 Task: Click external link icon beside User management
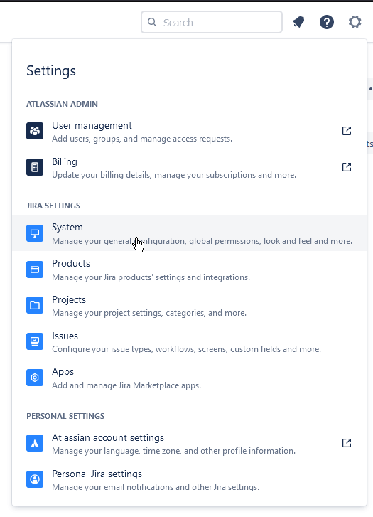pos(347,131)
